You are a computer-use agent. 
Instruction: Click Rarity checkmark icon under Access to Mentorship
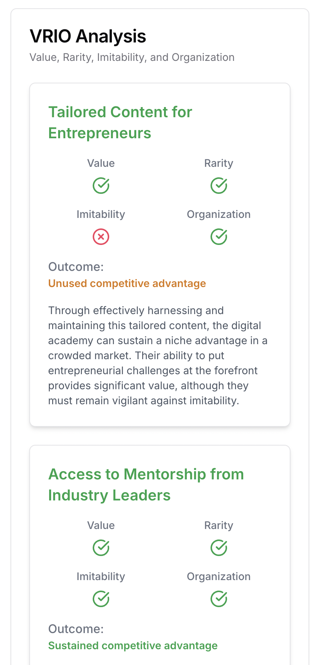[219, 548]
